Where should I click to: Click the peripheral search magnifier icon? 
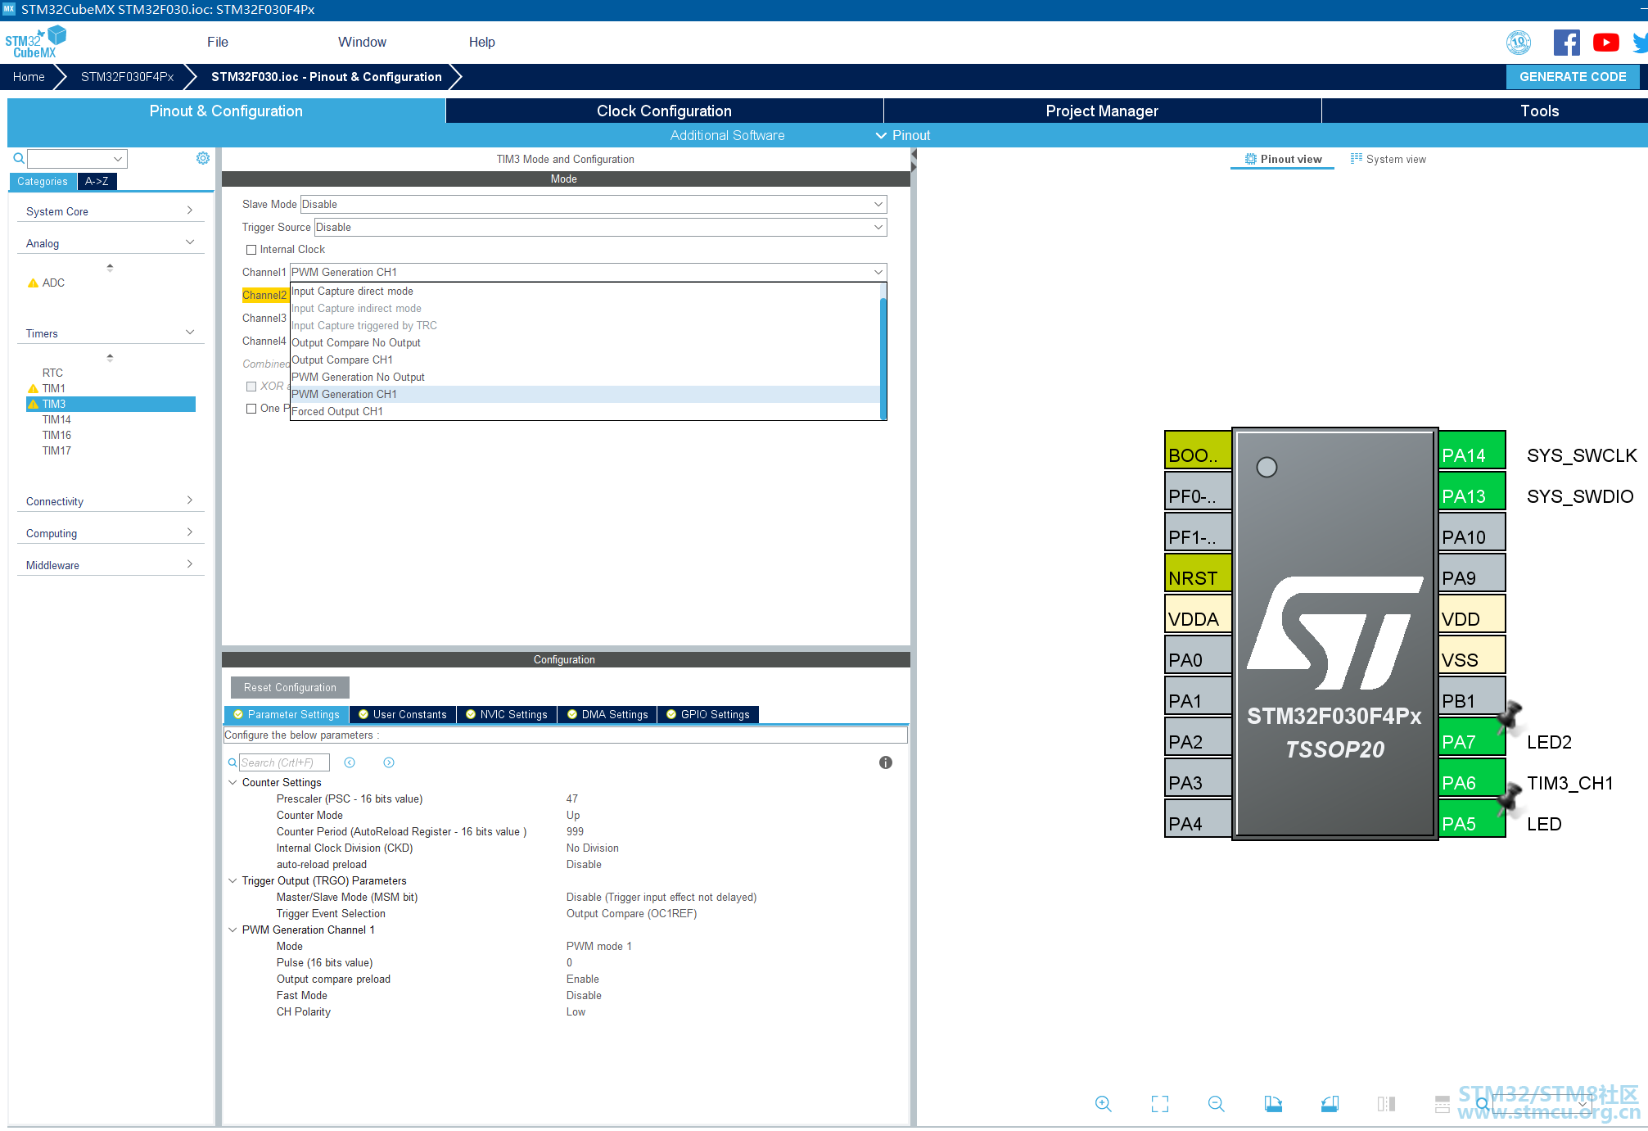[x=18, y=158]
